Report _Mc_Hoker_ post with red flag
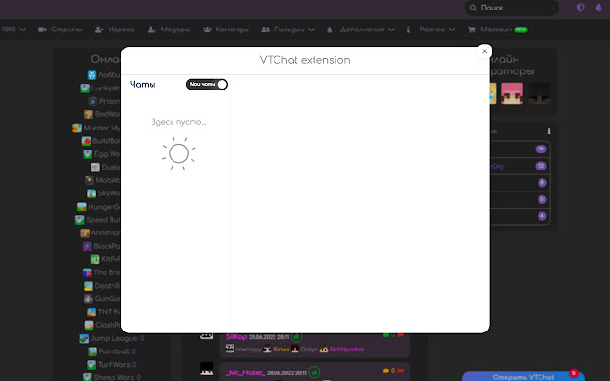 400,371
